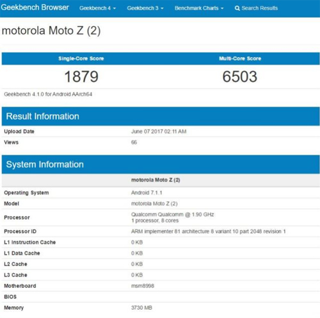This screenshot has height=318, width=320.
Task: Select the Views count 66
Action: (134, 142)
